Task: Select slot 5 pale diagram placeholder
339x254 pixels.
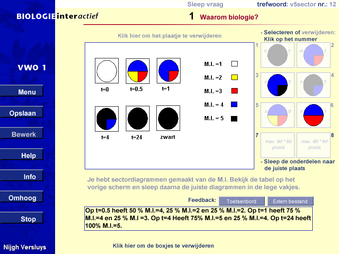Action: tap(277, 115)
